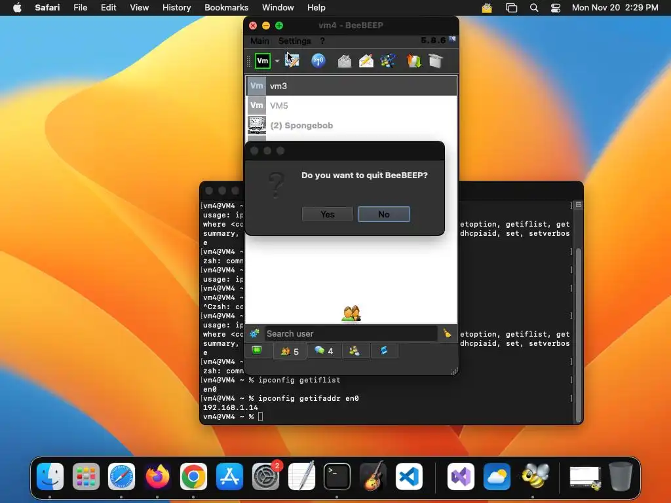Viewport: 671px width, 503px height.
Task: Click the Terminal split-pane icon
Action: coord(579,205)
